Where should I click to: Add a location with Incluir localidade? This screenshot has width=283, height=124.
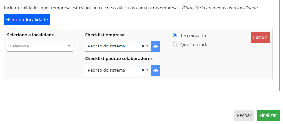[x=27, y=20]
